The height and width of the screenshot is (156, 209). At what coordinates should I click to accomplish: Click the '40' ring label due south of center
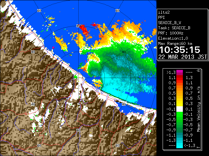[x=78, y=130]
